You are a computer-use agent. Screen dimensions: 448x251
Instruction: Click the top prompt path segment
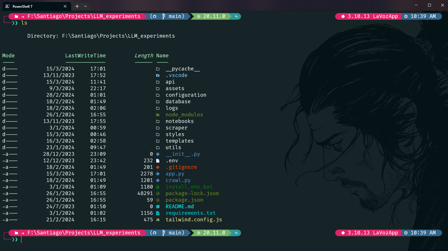pyautogui.click(x=78, y=16)
